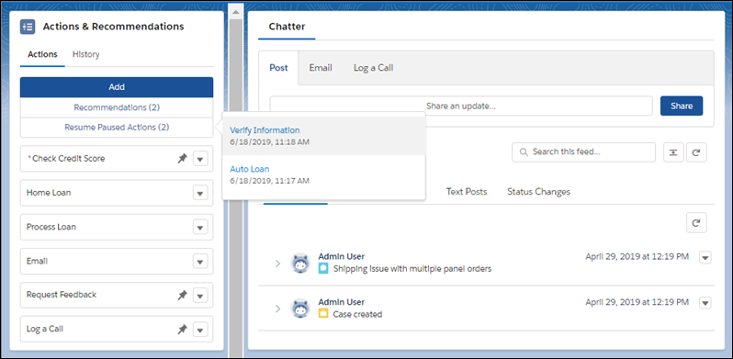Click "6/18/2019, 11:17 AM" timestamp
This screenshot has width=733, height=359.
point(269,181)
